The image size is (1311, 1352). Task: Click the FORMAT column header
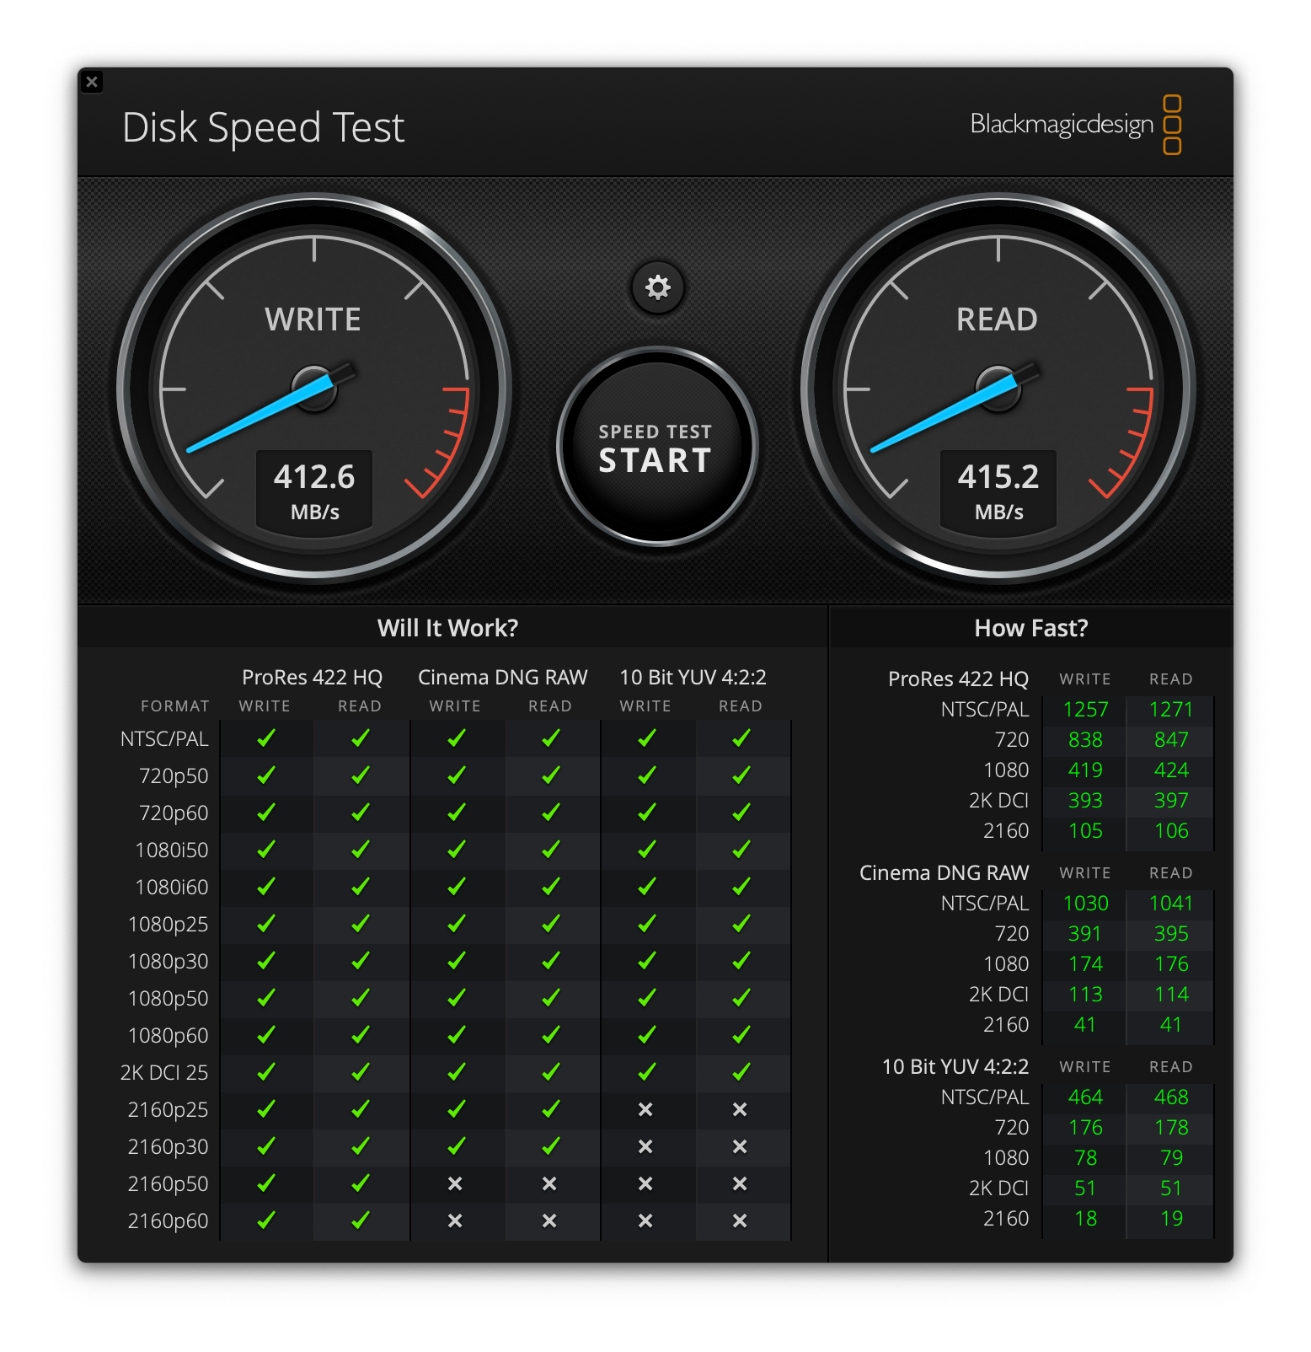click(174, 706)
